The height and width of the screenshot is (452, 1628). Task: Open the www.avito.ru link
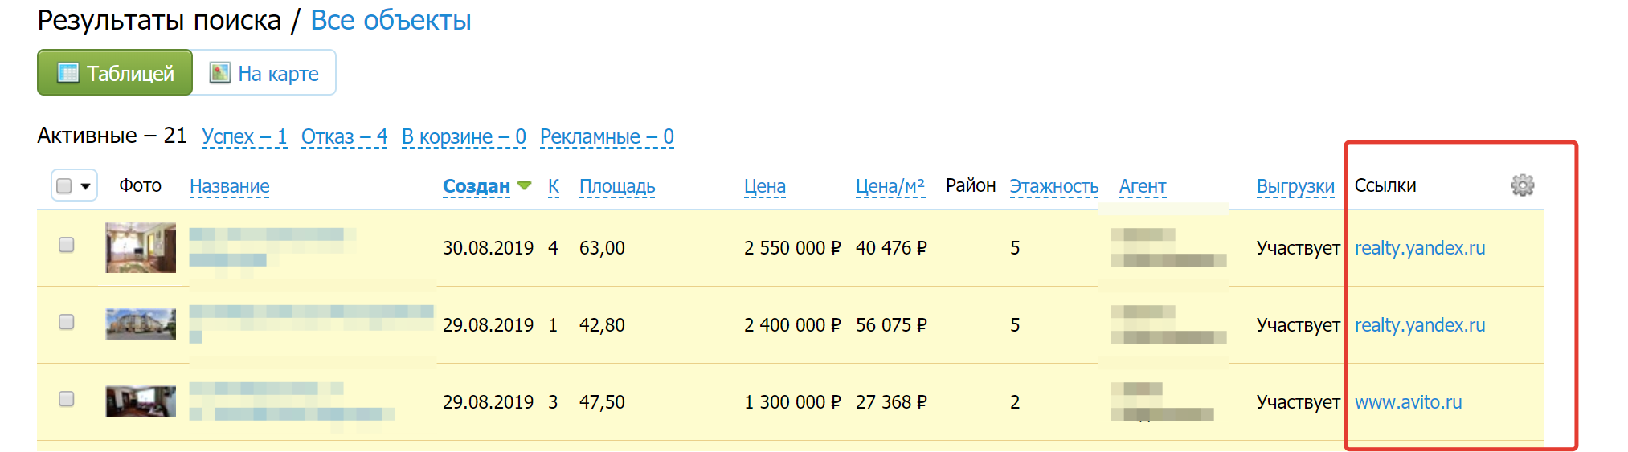pos(1408,402)
